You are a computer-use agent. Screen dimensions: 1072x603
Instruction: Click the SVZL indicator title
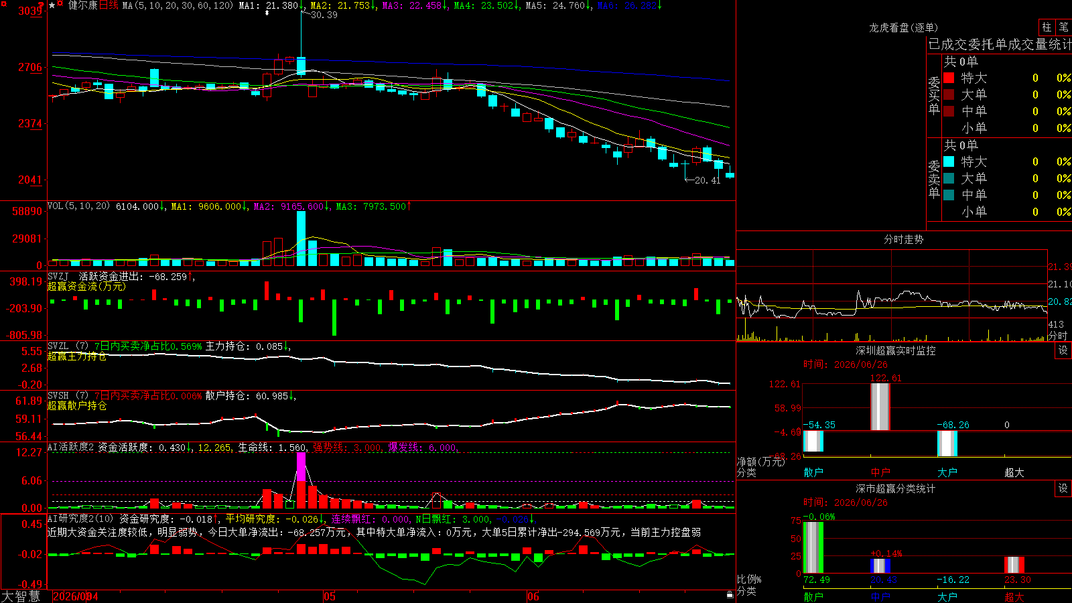[x=68, y=346]
